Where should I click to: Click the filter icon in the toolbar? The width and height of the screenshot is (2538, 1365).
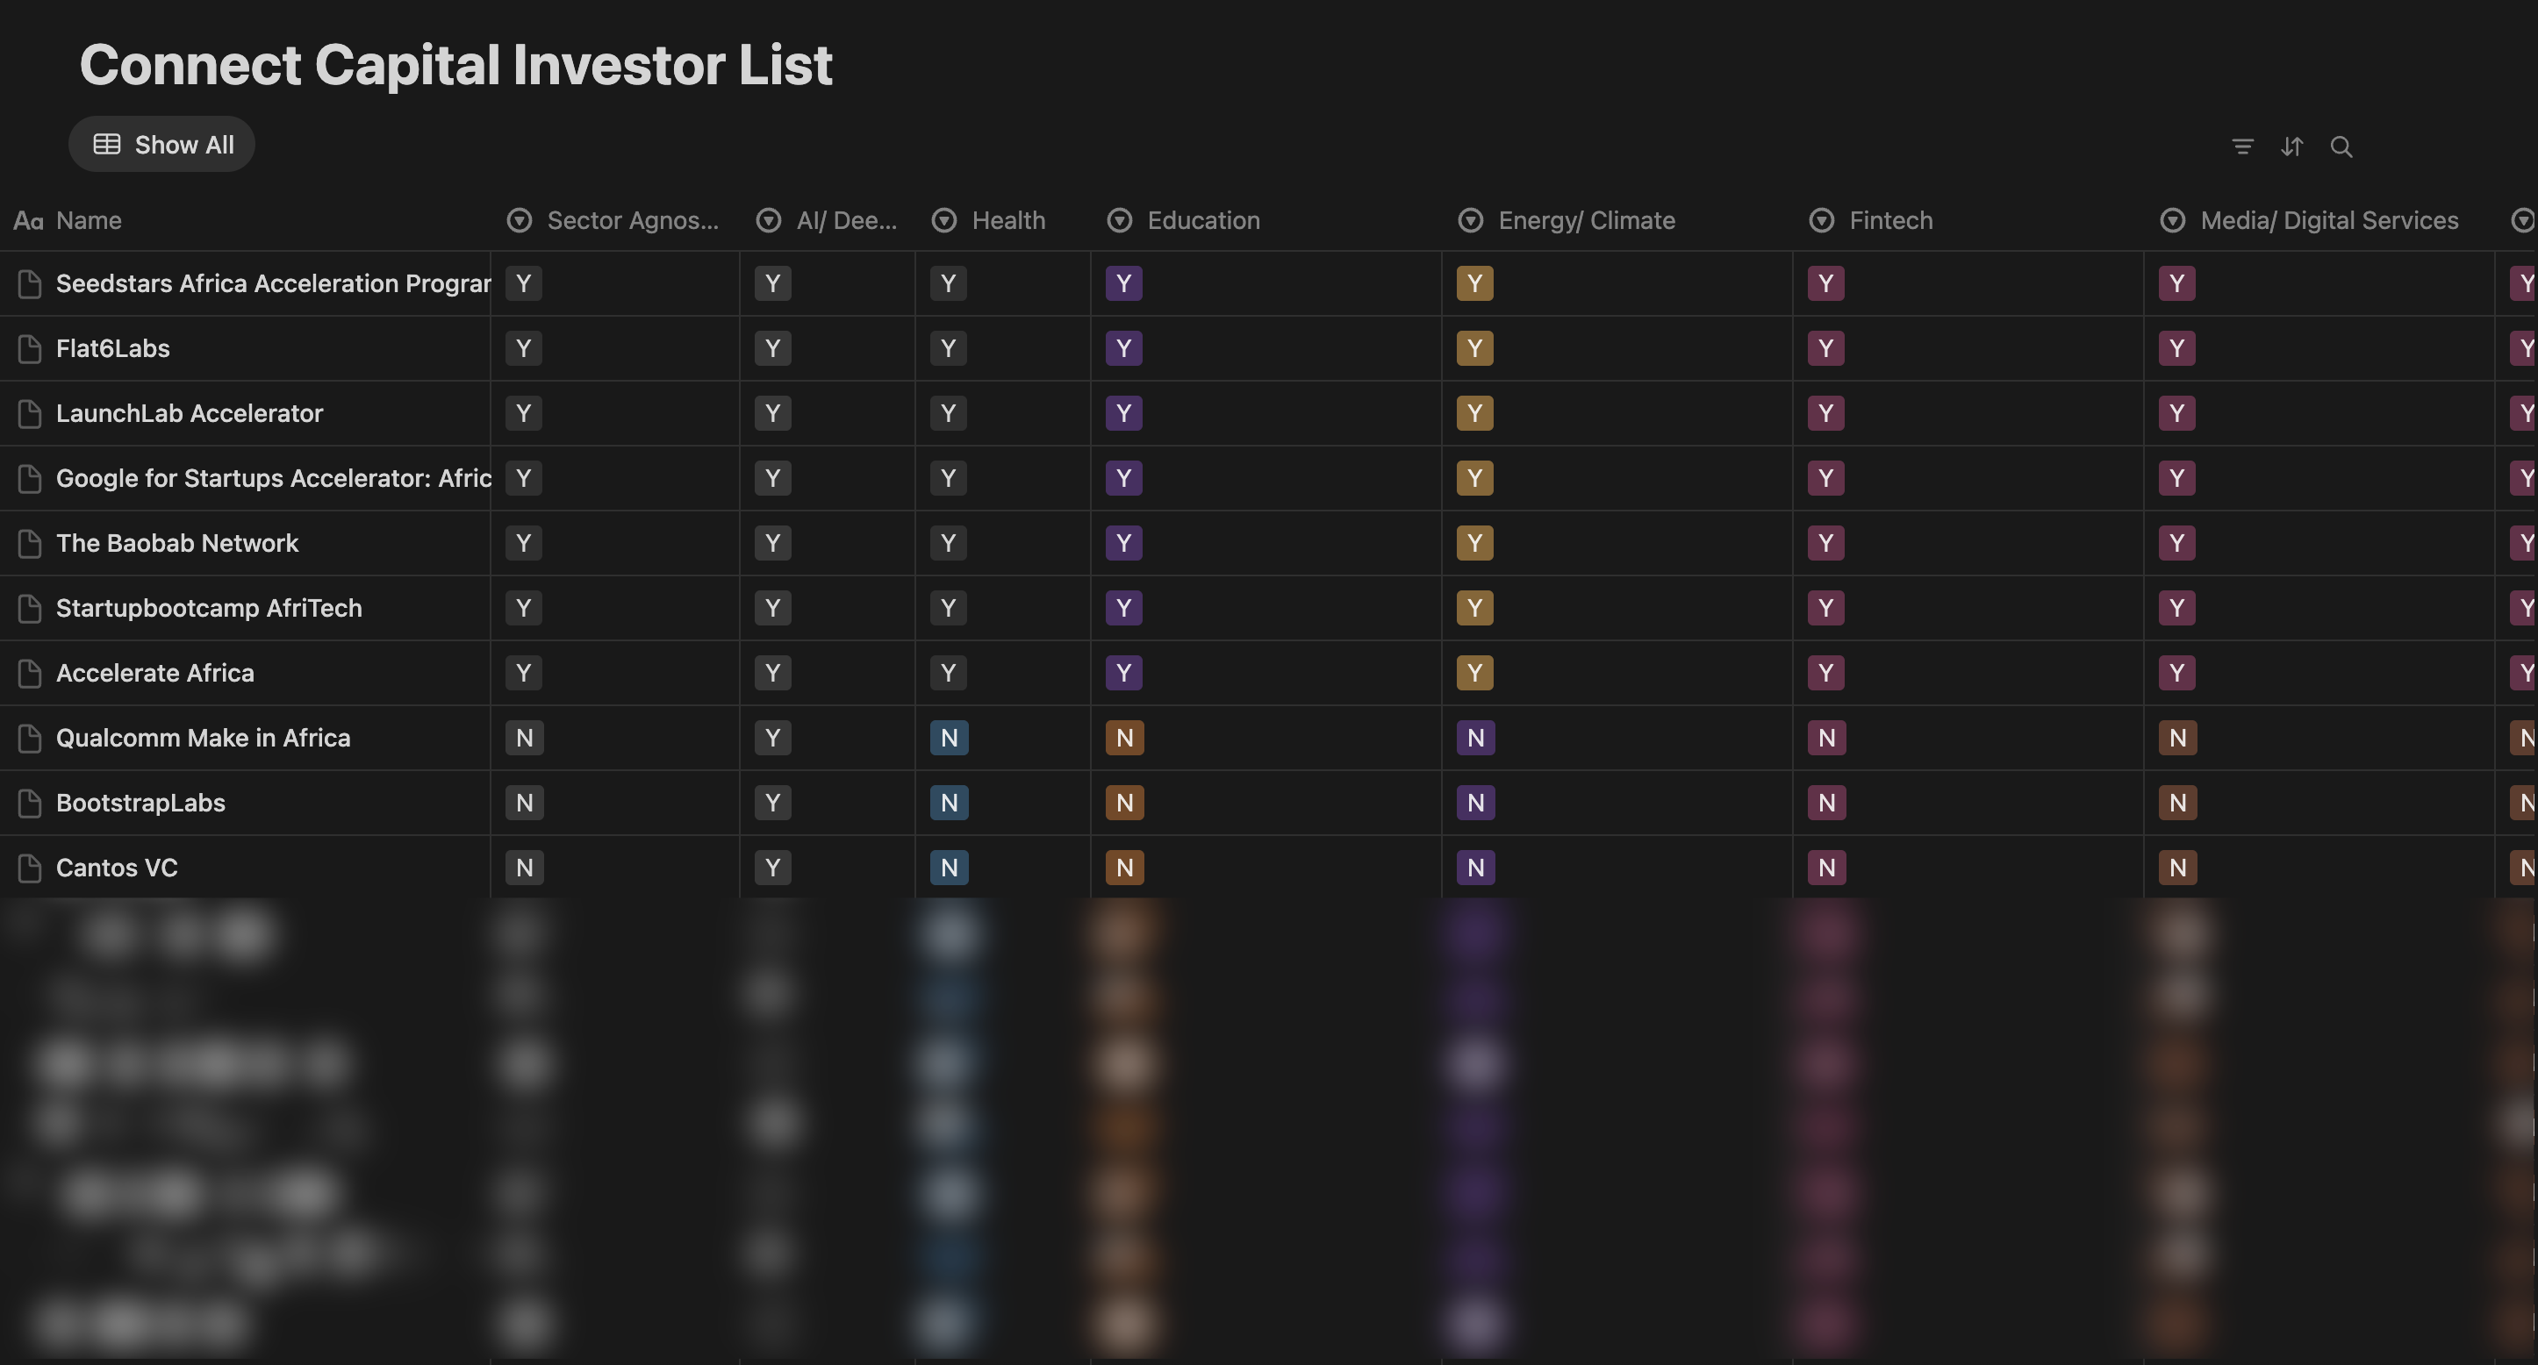pos(2242,147)
